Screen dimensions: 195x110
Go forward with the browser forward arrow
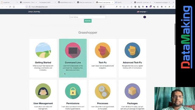[x=6, y=7]
